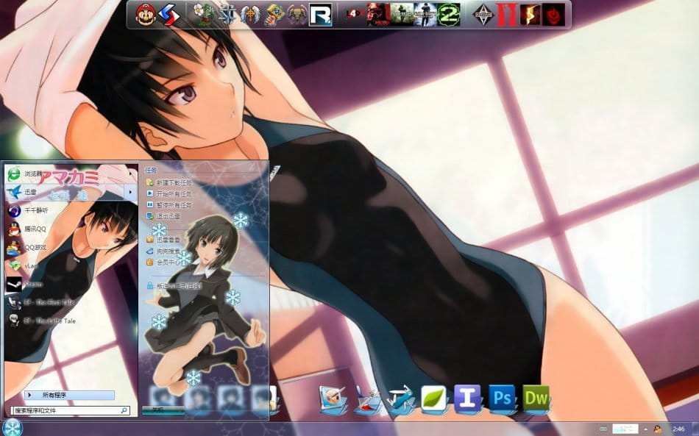Launch the StarCraft II dock icon
The height and width of the screenshot is (436, 699).
pos(229,14)
